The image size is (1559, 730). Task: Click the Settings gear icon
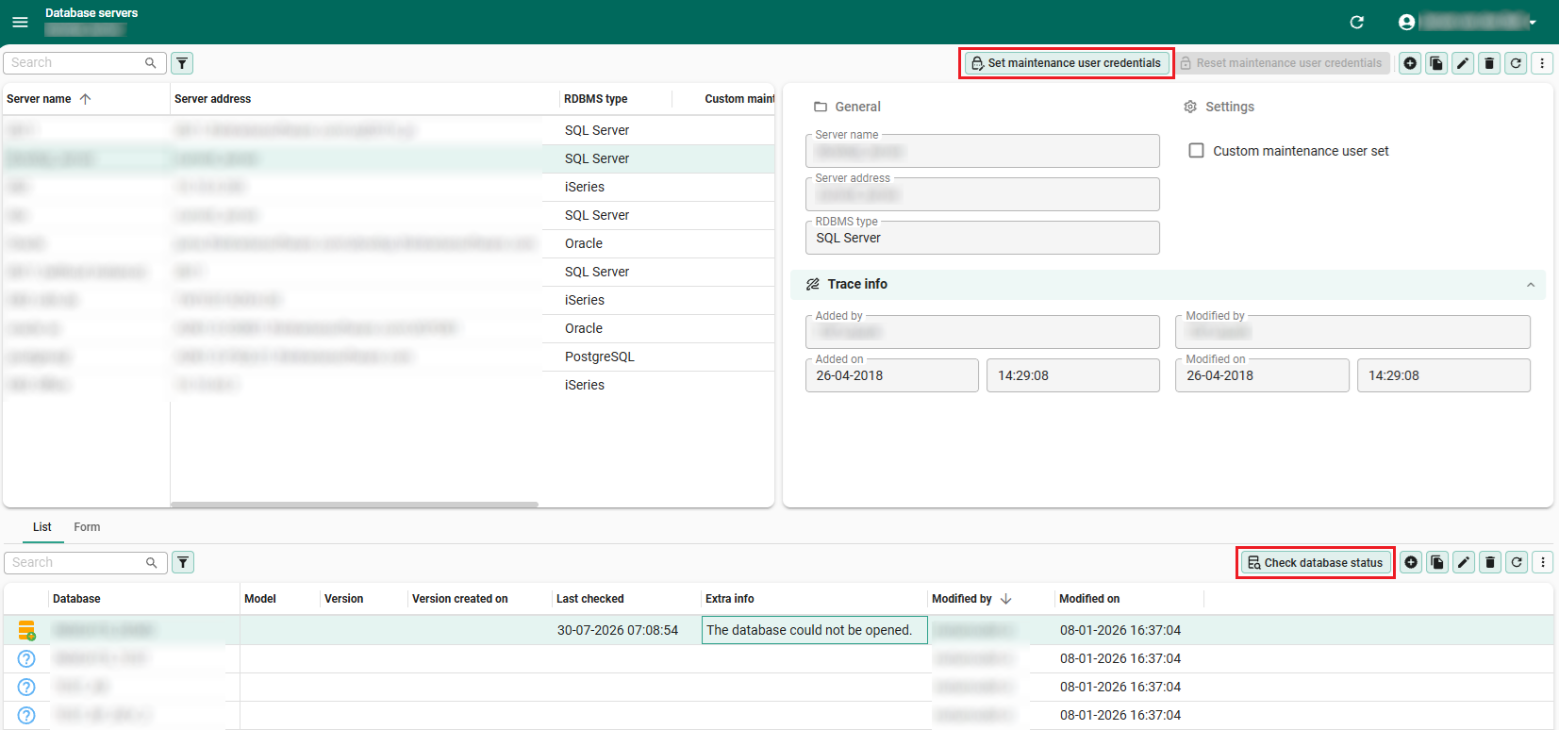point(1190,107)
